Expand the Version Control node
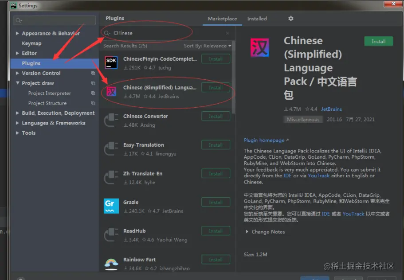404x280 pixels. pos(17,73)
